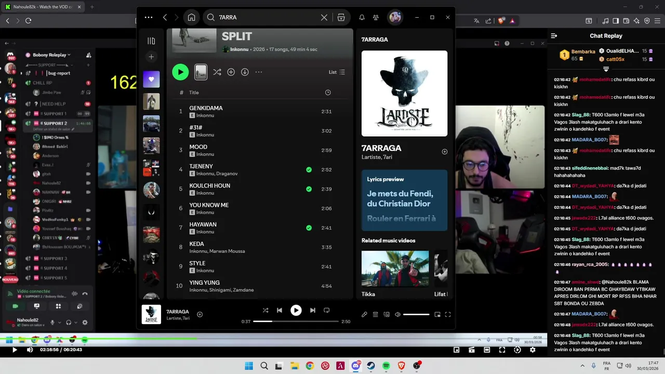The height and width of the screenshot is (374, 665).
Task: Open the Spotify play queue
Action: (x=375, y=314)
